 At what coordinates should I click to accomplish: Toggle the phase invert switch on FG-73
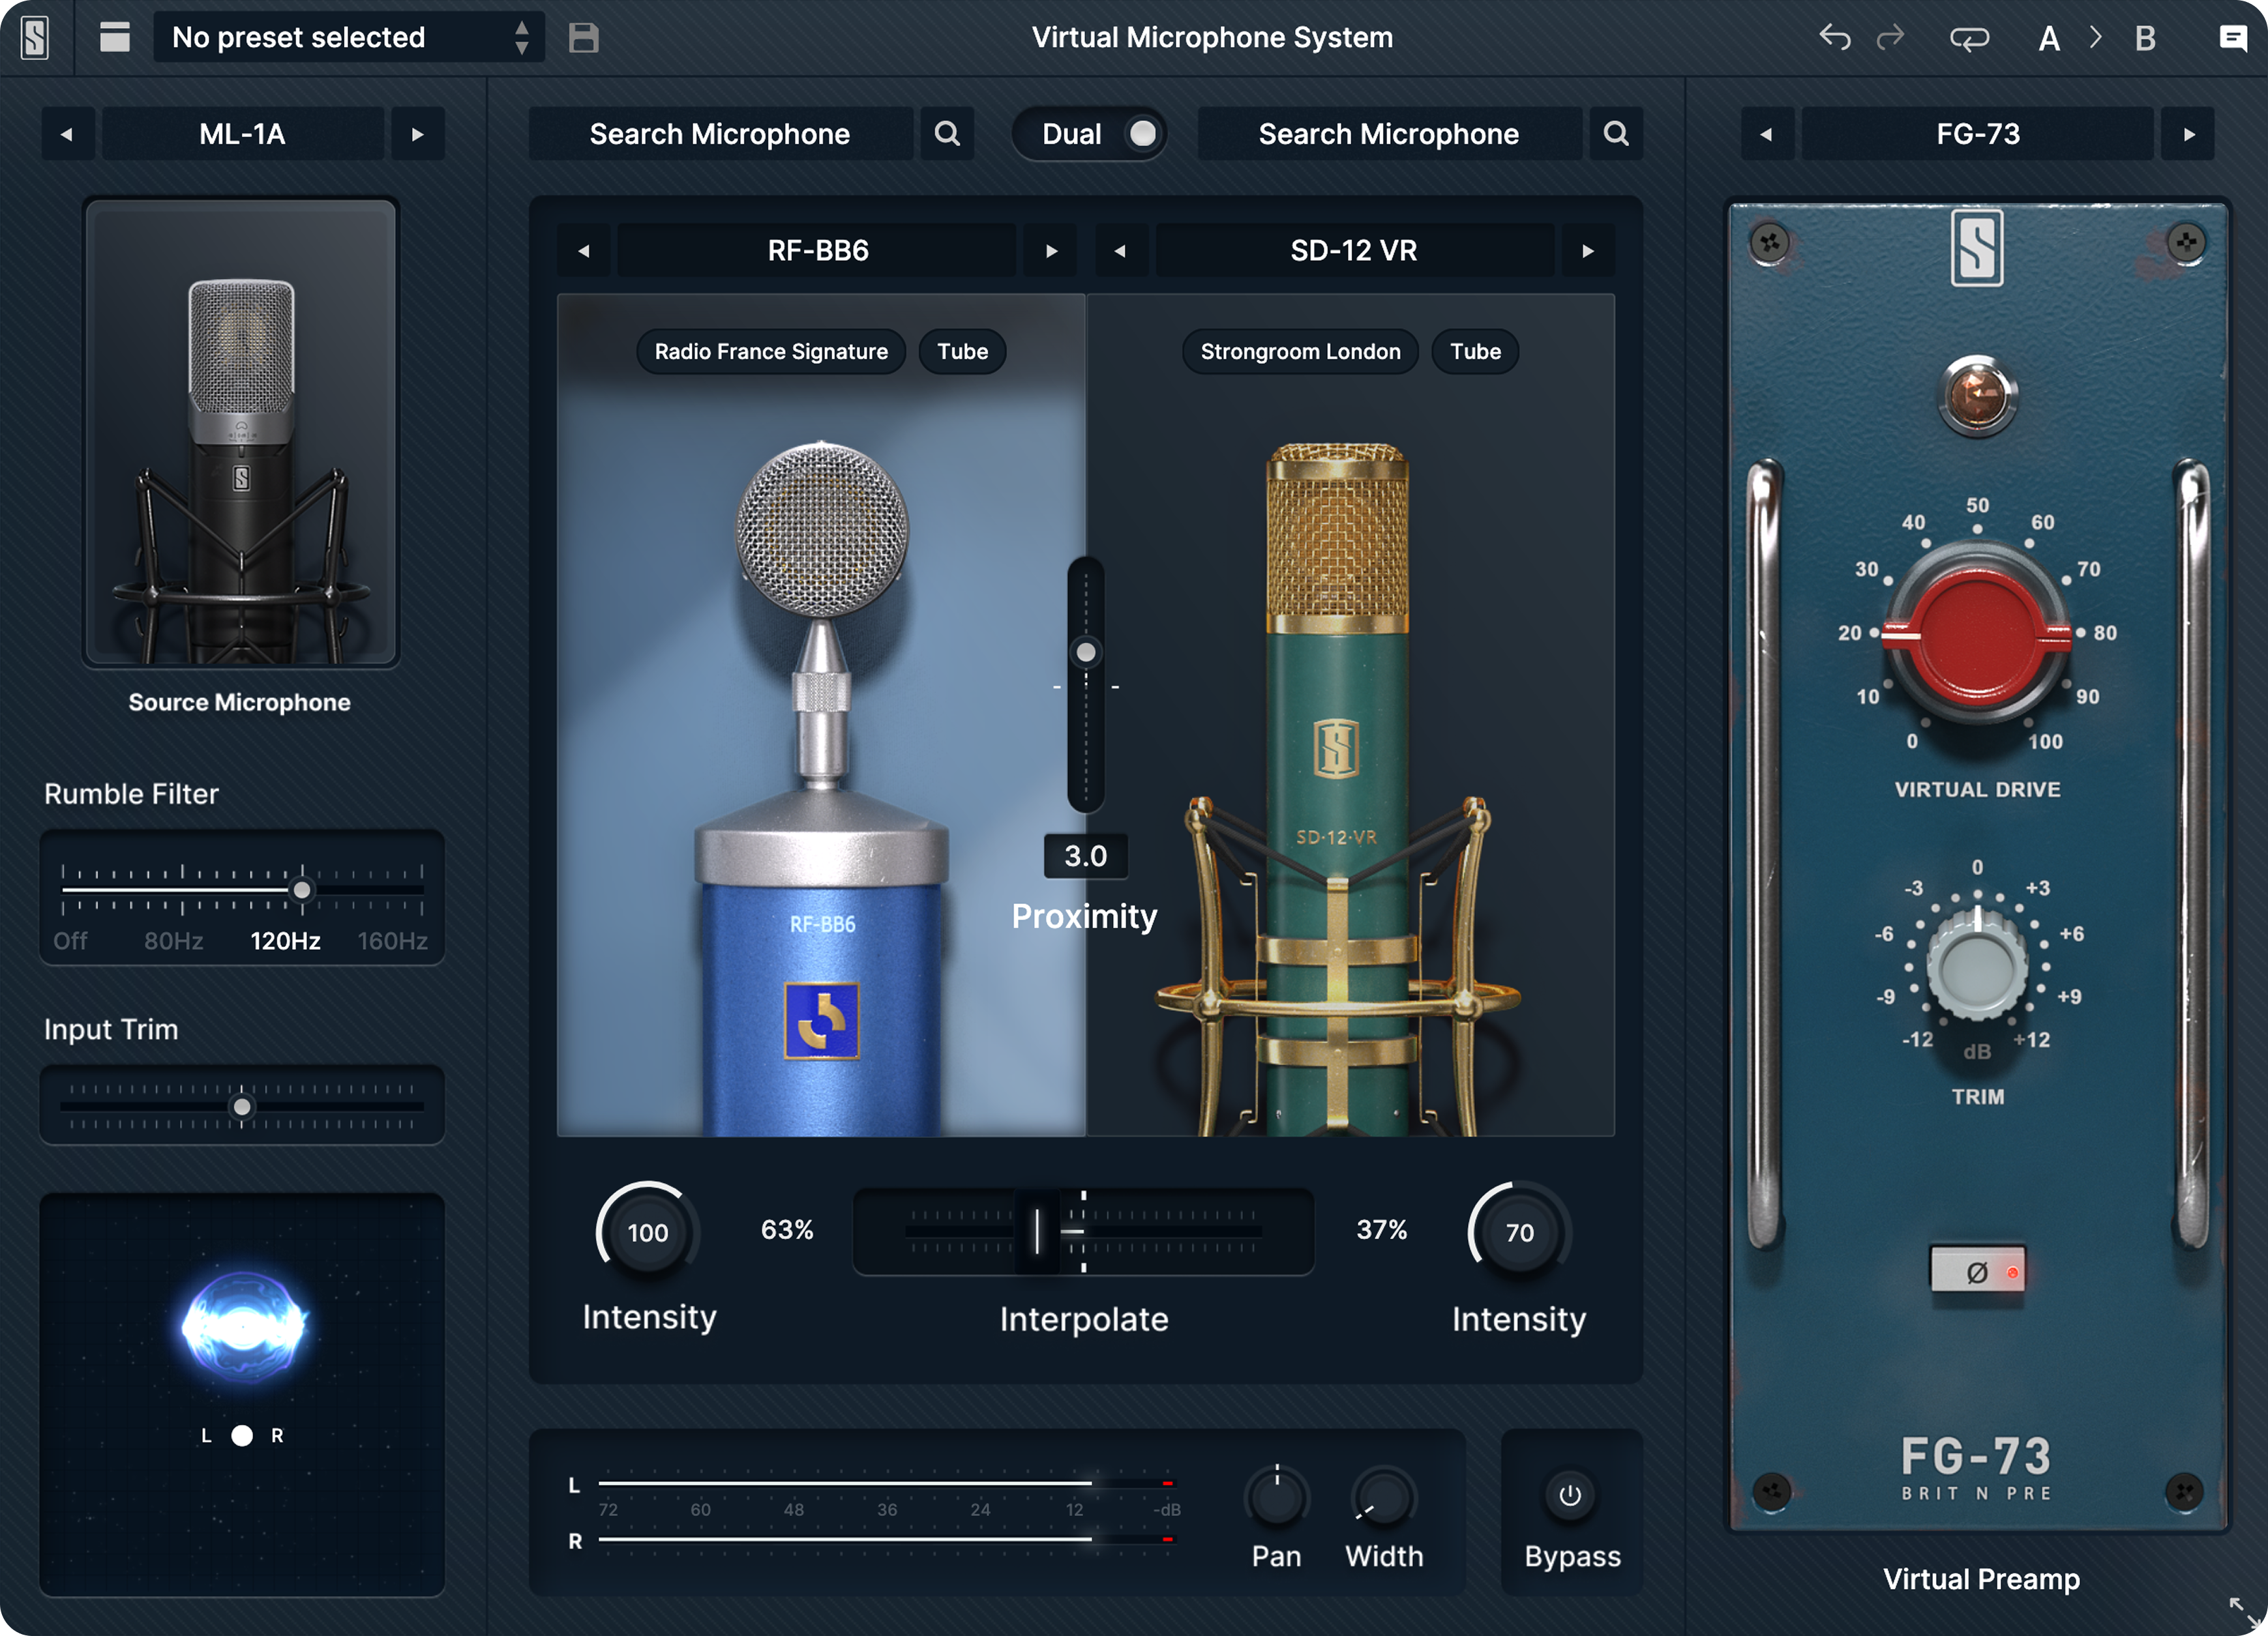click(x=1977, y=1271)
